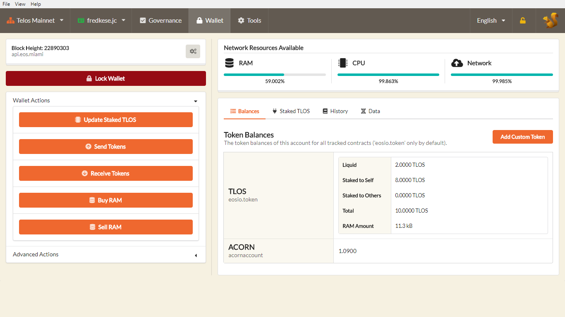Viewport: 565px width, 317px height.
Task: Open the Governance section
Action: point(160,21)
